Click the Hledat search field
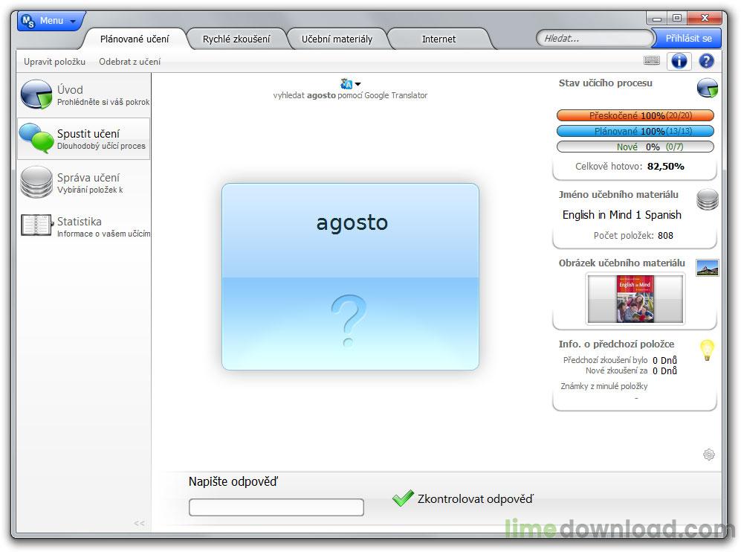 594,39
